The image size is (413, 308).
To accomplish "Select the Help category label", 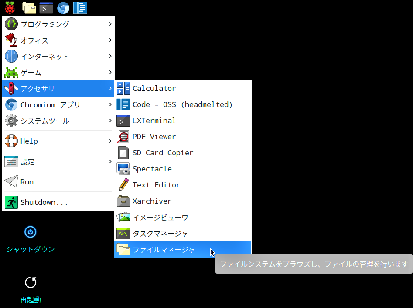I will pos(29,141).
